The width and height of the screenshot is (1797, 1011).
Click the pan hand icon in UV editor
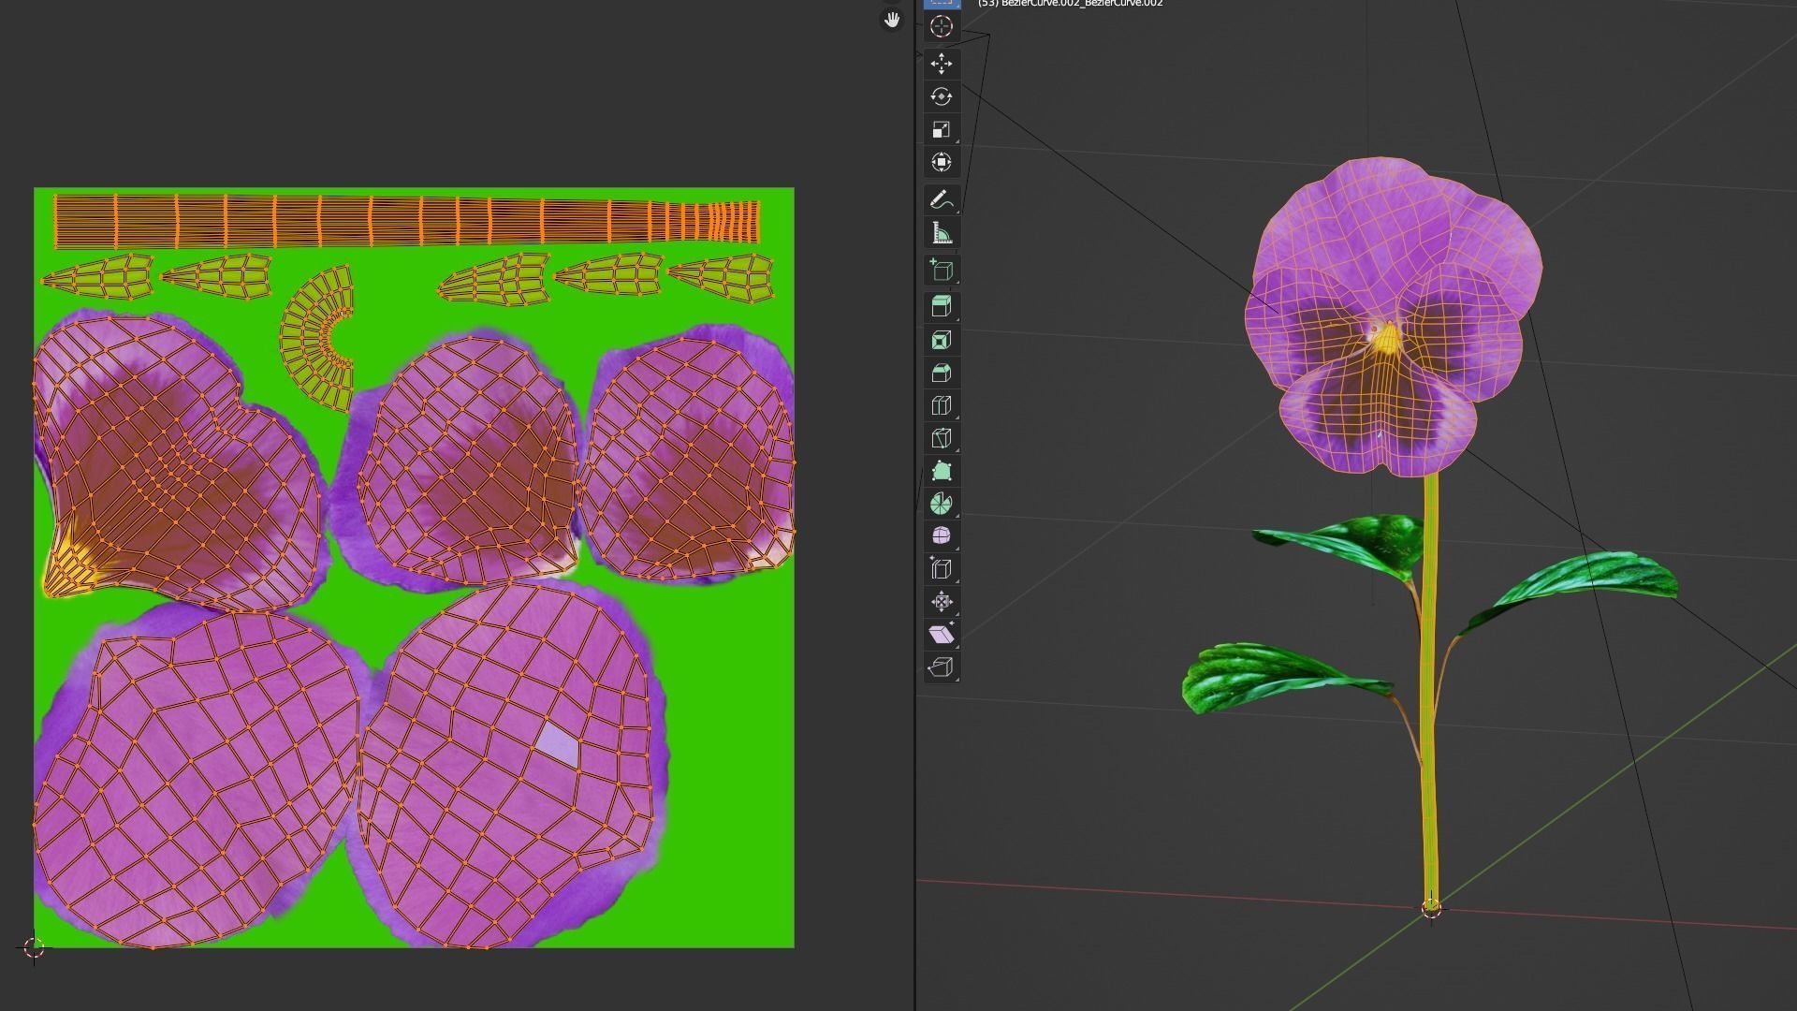892,20
